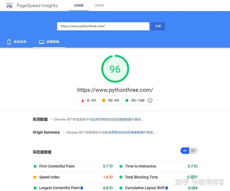Click the phone icon on the 移动设备 tab
This screenshot has width=230, height=191.
[9, 42]
